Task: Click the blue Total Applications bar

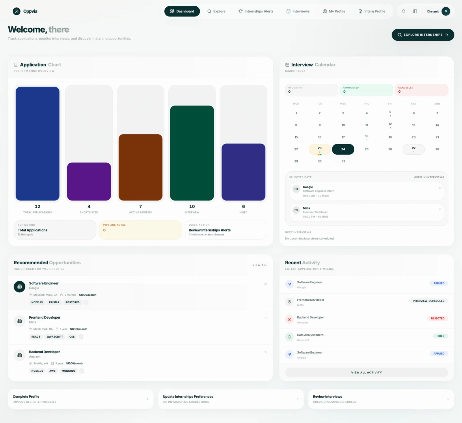Action: click(38, 144)
